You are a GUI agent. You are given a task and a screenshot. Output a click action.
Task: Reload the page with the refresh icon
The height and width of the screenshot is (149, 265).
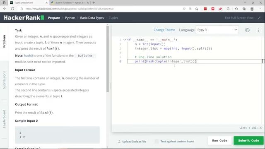[x=12, y=9]
